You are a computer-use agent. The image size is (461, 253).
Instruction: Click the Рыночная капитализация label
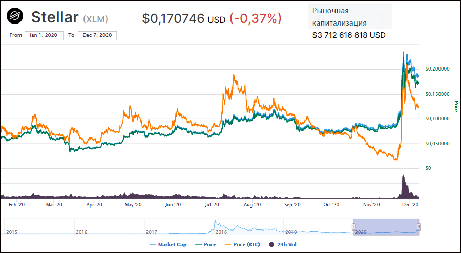pos(339,17)
